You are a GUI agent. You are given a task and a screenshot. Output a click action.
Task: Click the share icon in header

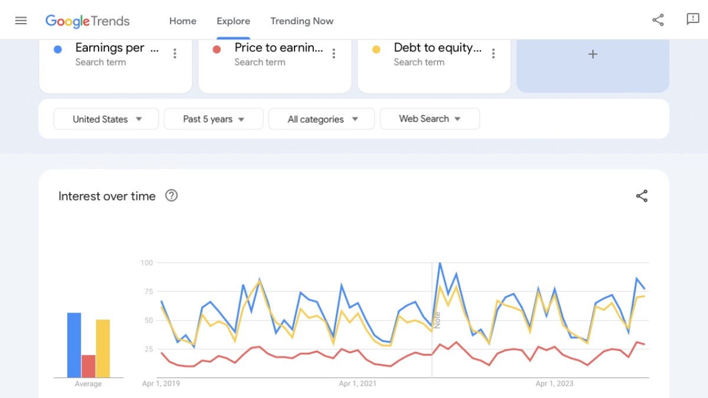658,20
